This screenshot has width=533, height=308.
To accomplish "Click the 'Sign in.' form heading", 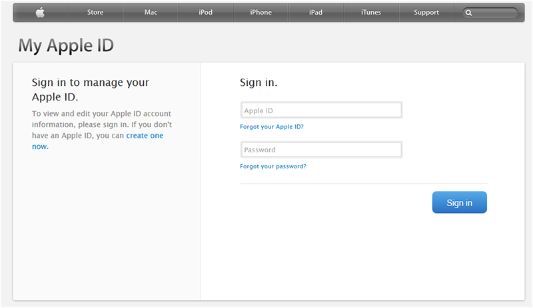I will click(x=259, y=82).
